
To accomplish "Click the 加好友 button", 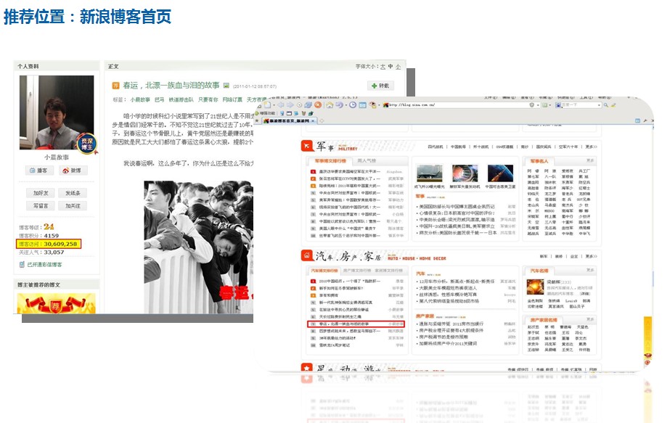I will coord(41,193).
